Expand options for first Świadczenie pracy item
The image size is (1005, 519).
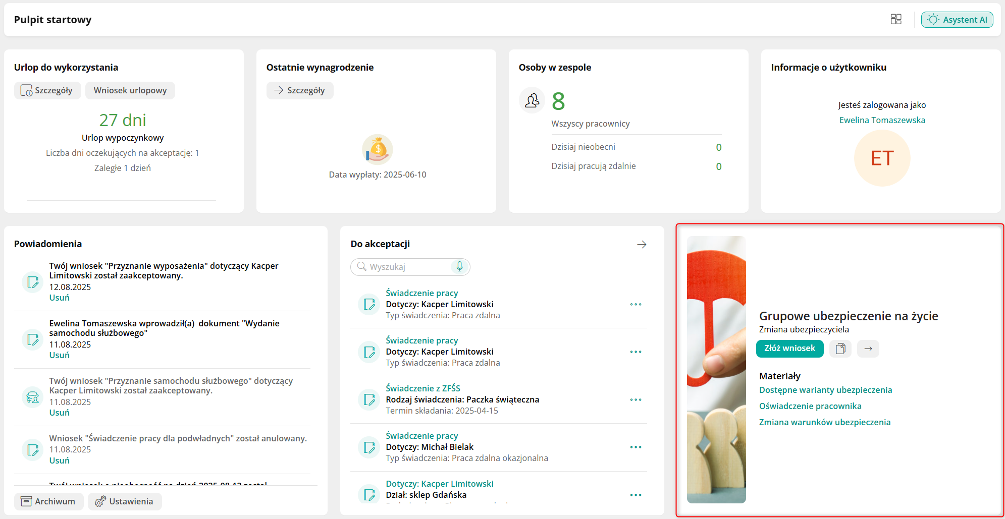tap(636, 304)
